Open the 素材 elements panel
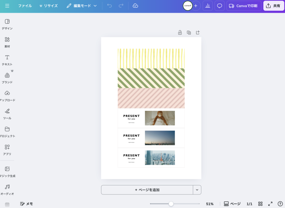 click(x=7, y=42)
